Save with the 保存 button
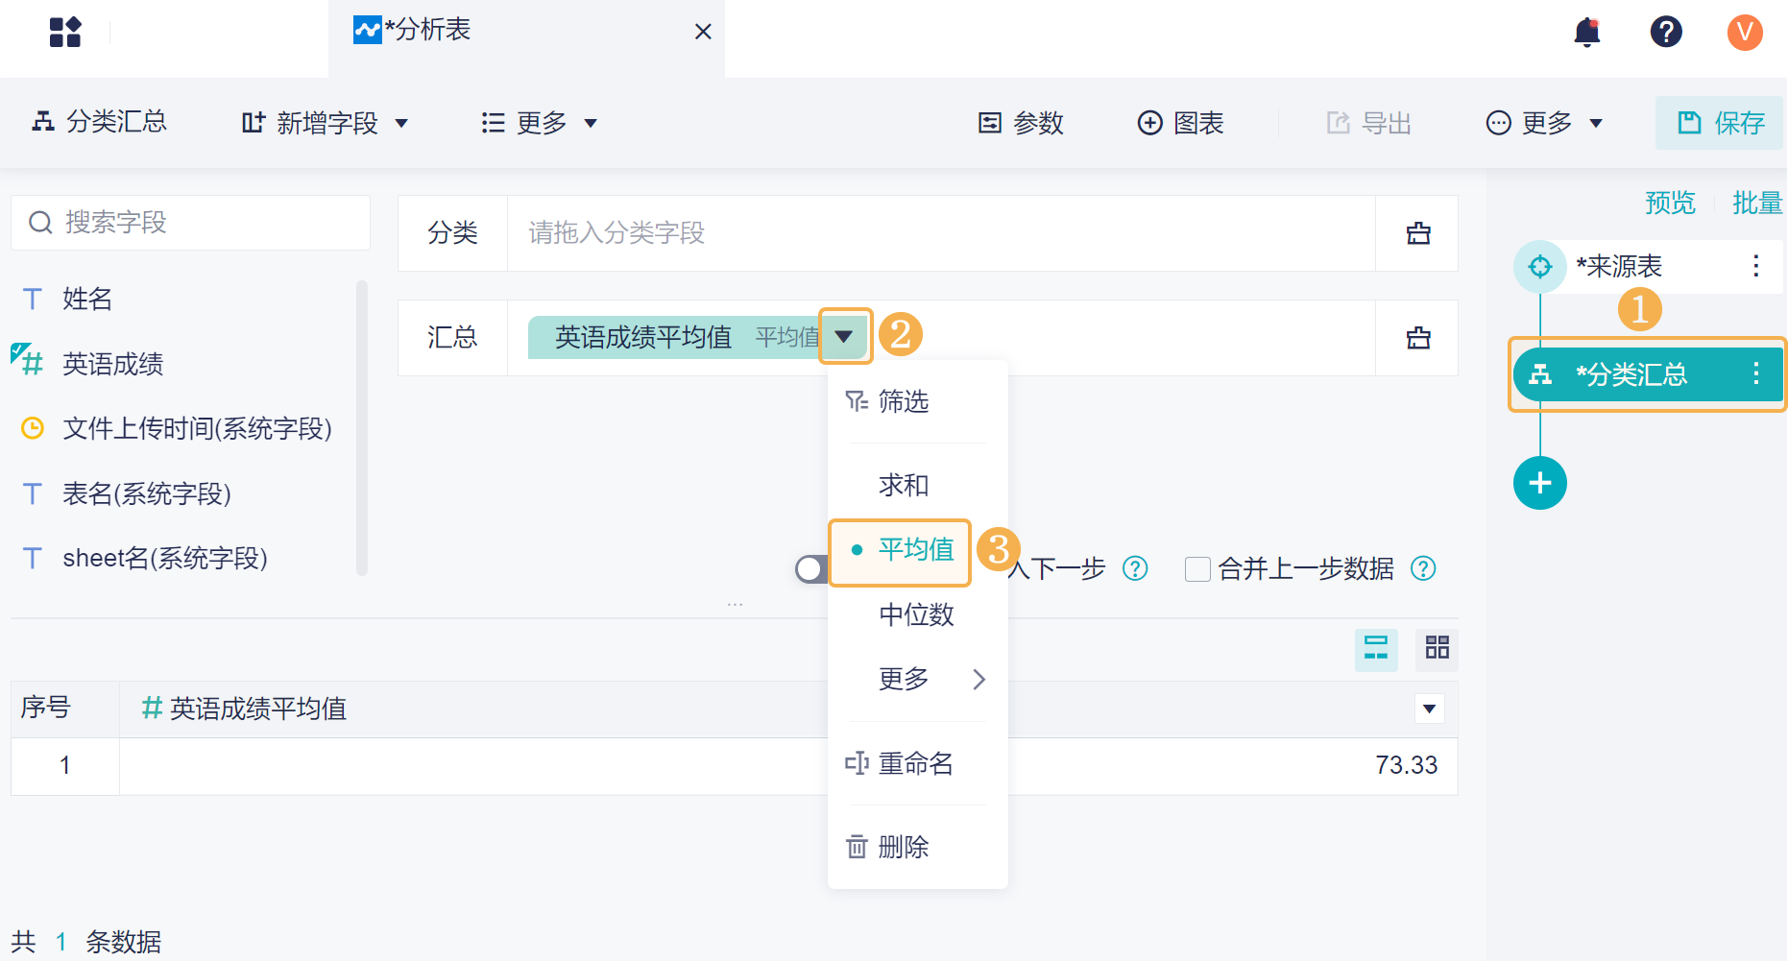 tap(1720, 123)
